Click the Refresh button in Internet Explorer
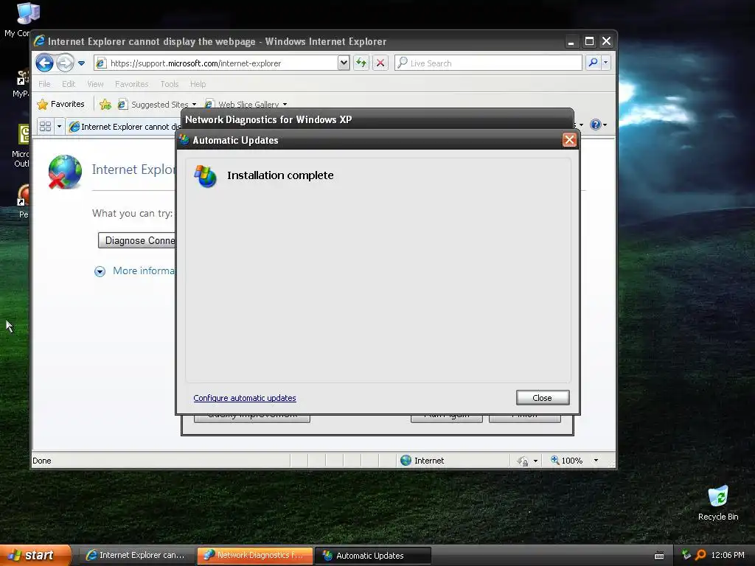755x566 pixels. click(x=361, y=63)
